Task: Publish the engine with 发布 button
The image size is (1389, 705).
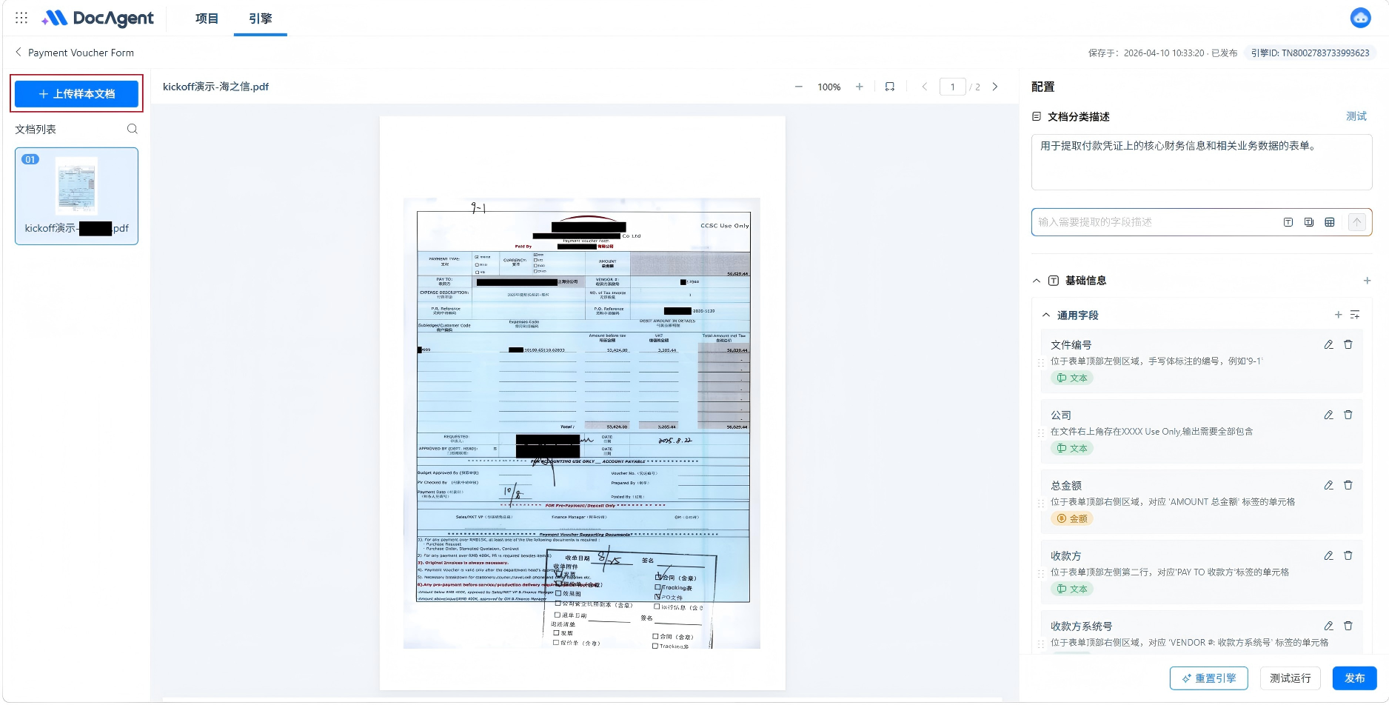Action: point(1355,678)
